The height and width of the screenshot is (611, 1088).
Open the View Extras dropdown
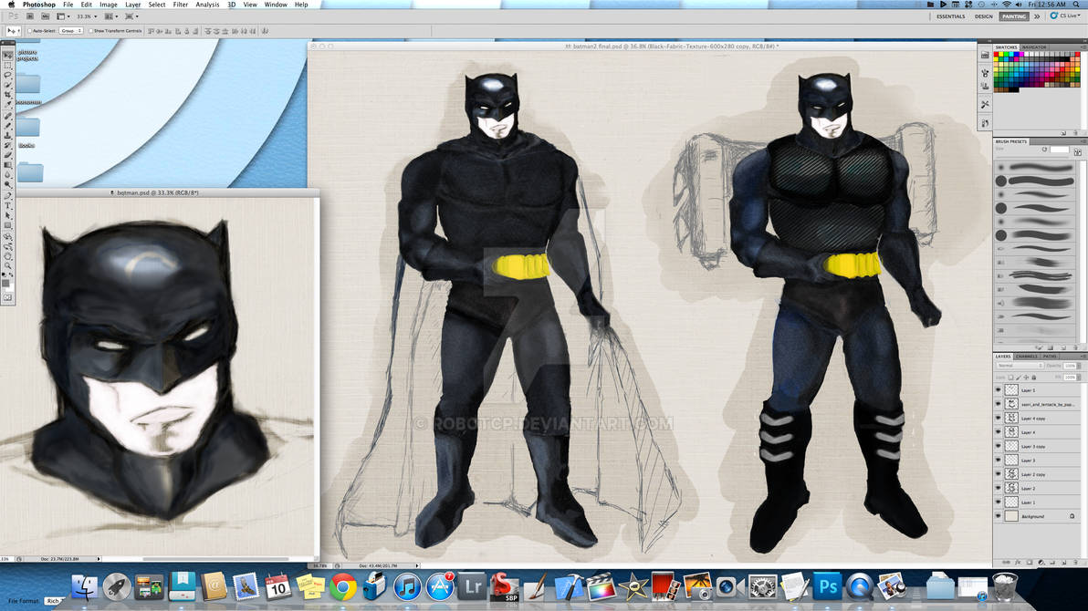[x=62, y=16]
